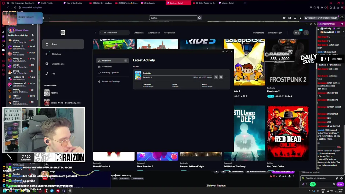Open Epic friends icon showing 3
The image size is (345, 194).
[297, 33]
